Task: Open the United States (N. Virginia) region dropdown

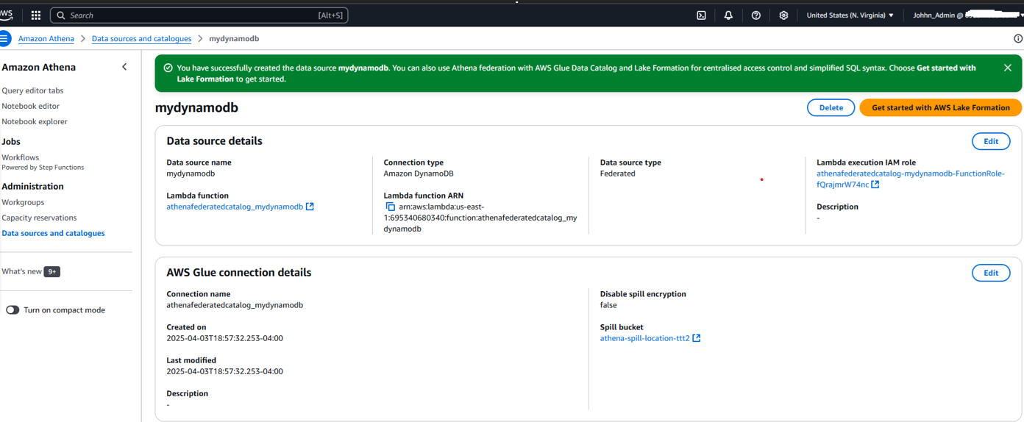Action: [850, 15]
